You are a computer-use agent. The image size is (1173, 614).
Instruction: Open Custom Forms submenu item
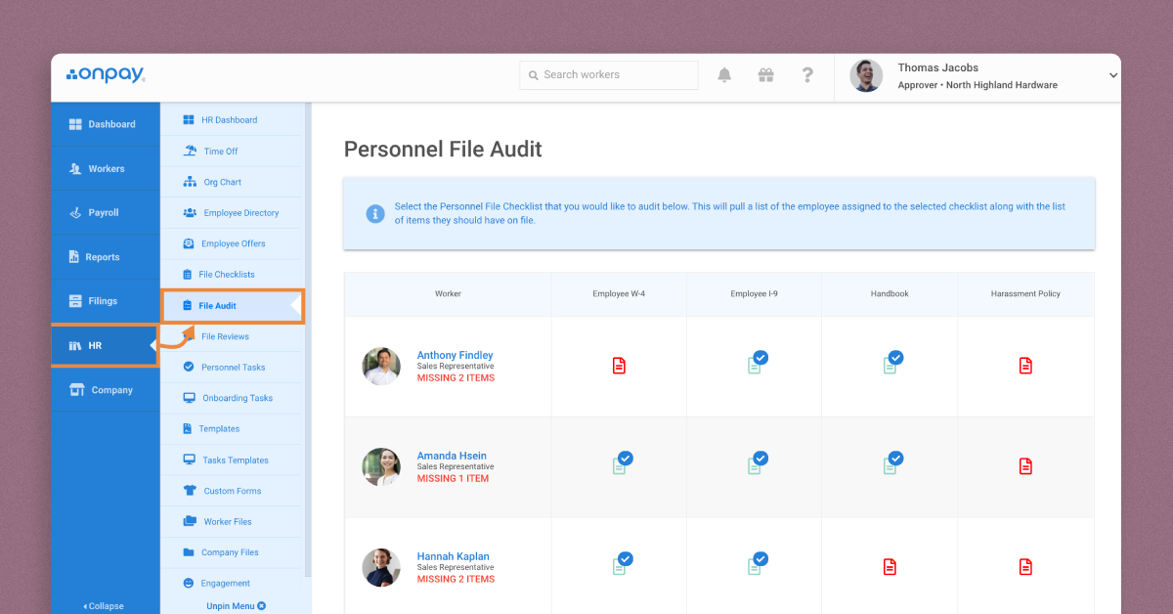[x=233, y=491]
